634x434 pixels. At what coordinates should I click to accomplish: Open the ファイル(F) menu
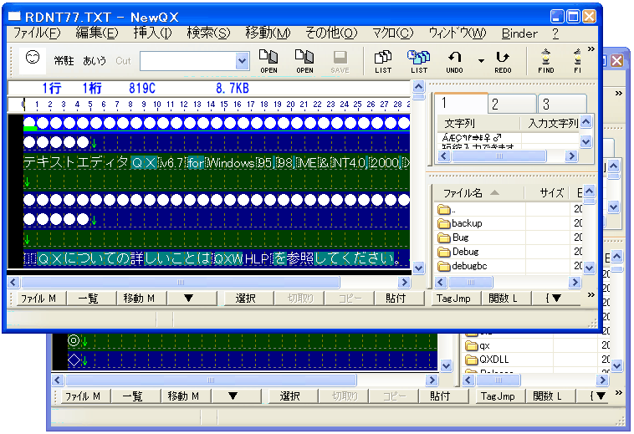[x=37, y=33]
